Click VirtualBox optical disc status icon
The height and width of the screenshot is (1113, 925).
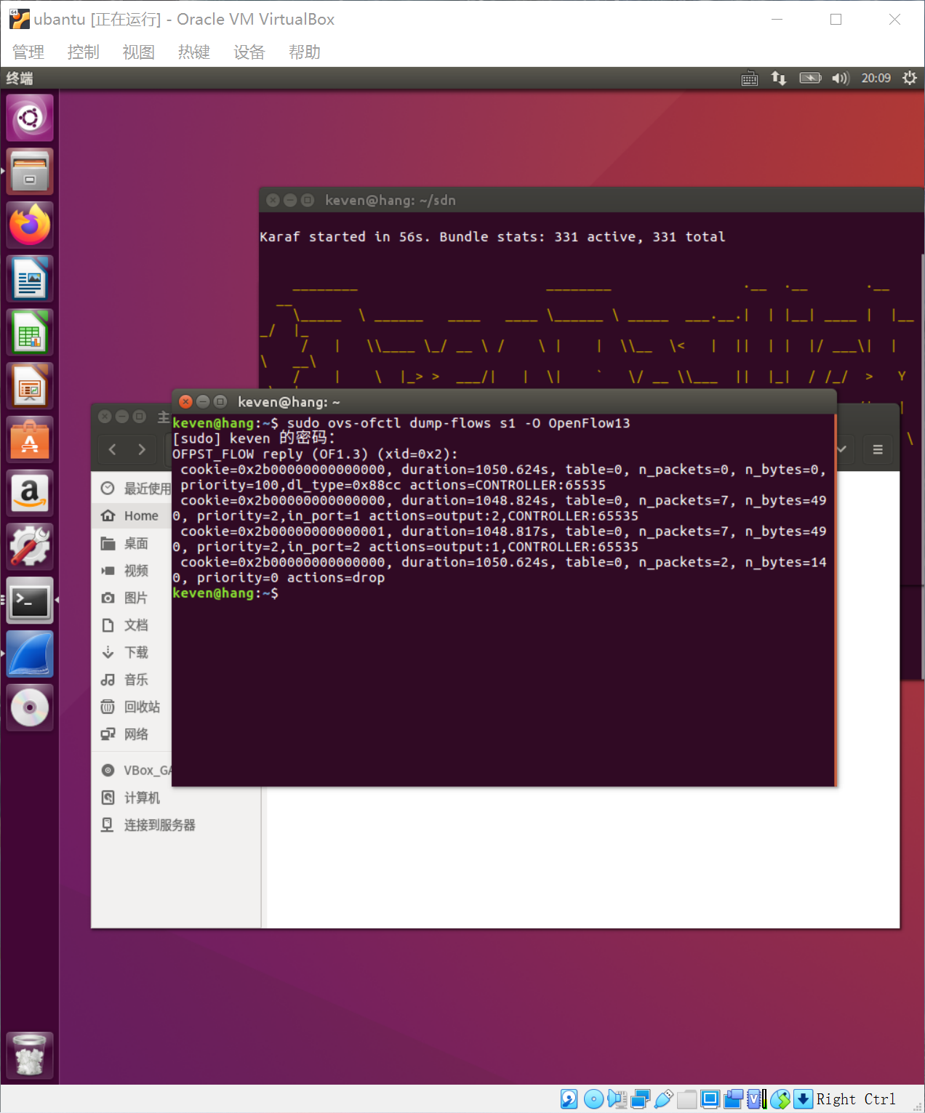coord(593,1099)
